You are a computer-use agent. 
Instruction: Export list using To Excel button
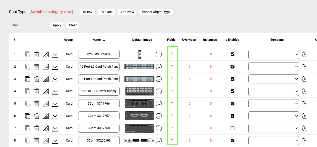coord(106,12)
